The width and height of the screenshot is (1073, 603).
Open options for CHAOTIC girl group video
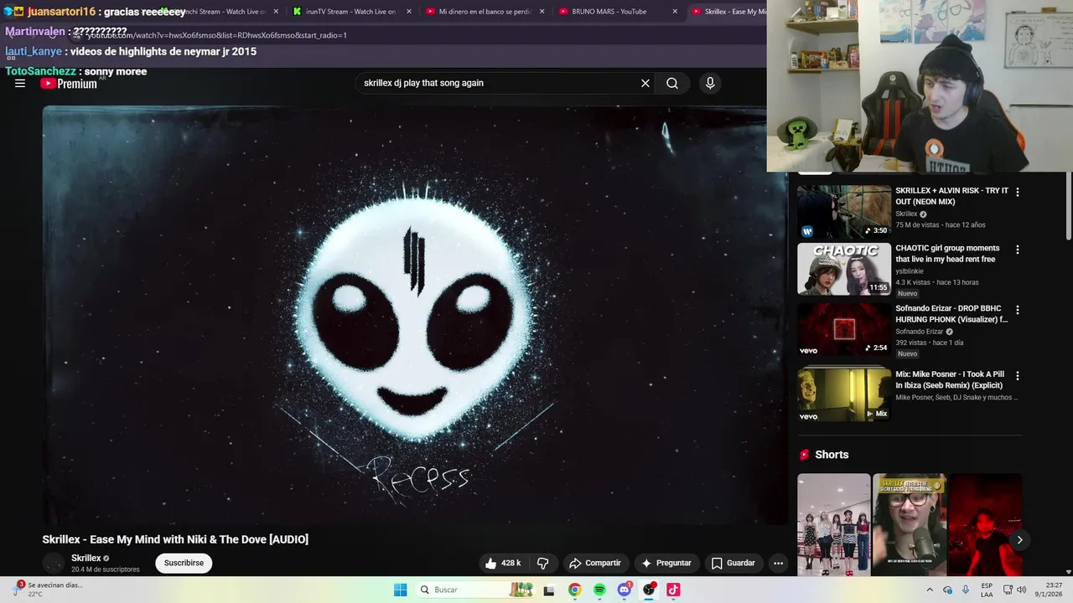pos(1018,250)
